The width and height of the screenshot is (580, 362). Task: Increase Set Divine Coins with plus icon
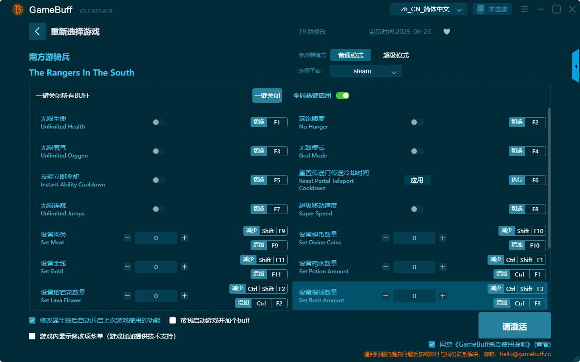443,238
